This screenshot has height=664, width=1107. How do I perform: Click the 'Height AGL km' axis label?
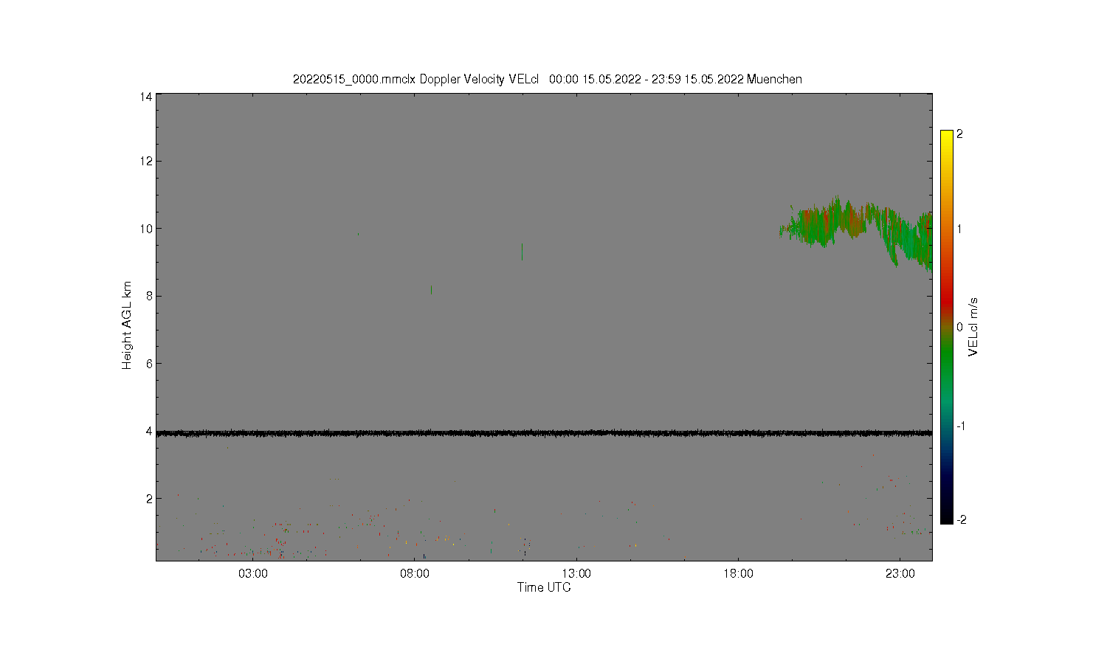[x=127, y=325]
